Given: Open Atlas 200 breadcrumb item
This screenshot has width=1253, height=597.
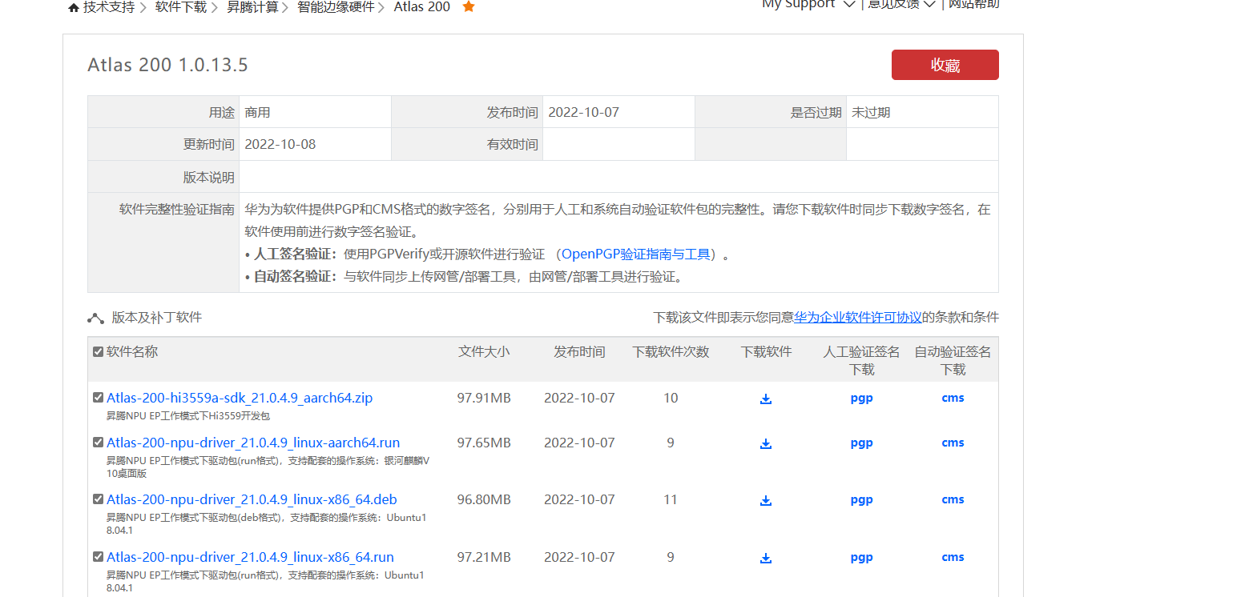Looking at the screenshot, I should point(422,7).
